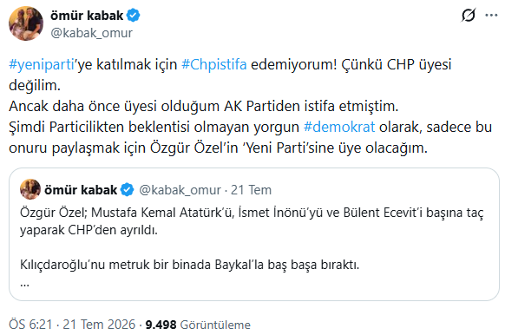The width and height of the screenshot is (505, 335).
Task: Click the Kılıçdaroğlu line in the quoted tweet
Action: pyautogui.click(x=189, y=265)
